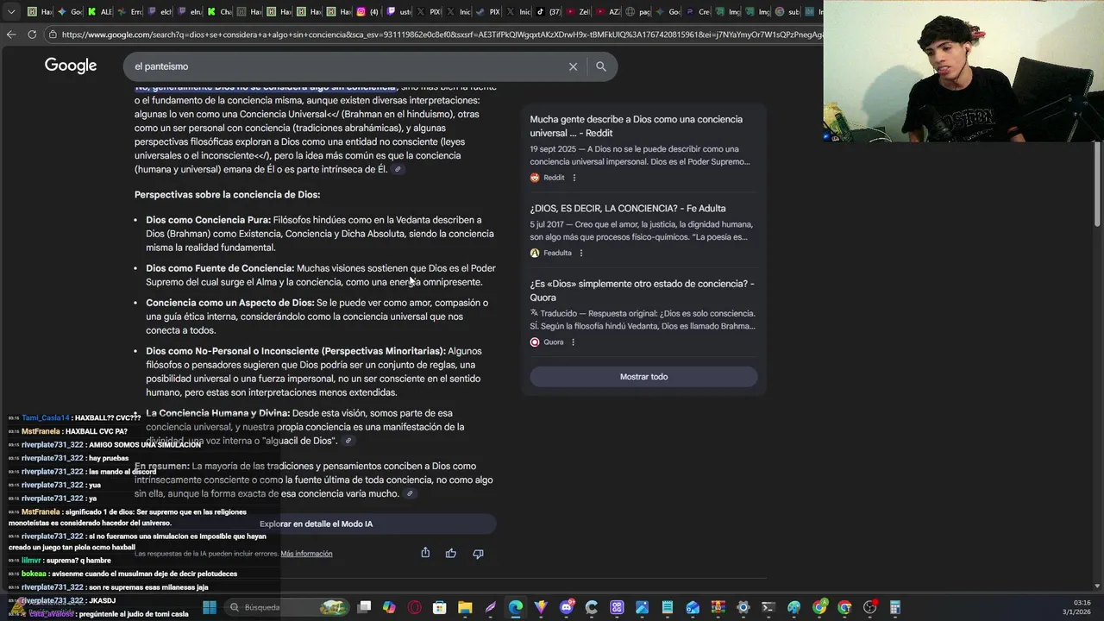Open the source link icon after 'intrínseca de Él'
Image resolution: width=1104 pixels, height=621 pixels.
pyautogui.click(x=398, y=170)
